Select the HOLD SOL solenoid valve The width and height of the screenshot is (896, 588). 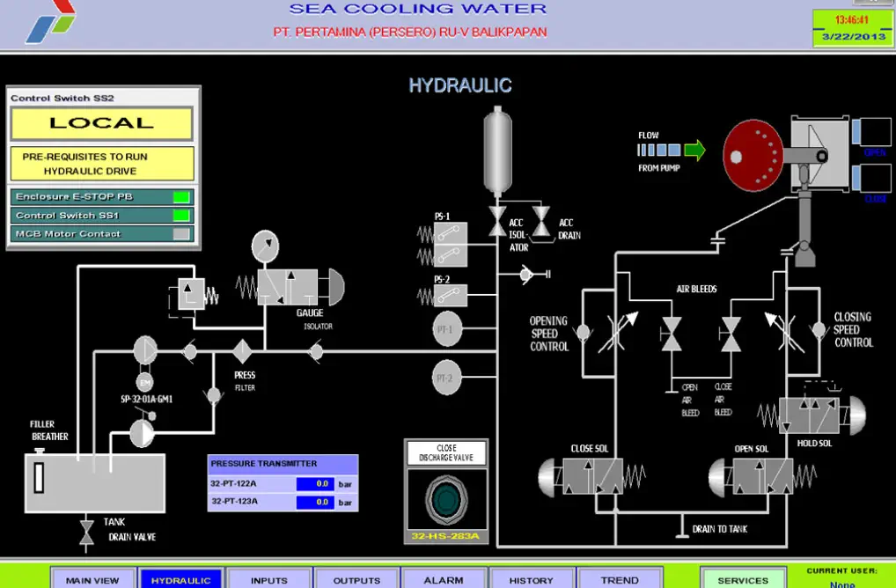(811, 415)
